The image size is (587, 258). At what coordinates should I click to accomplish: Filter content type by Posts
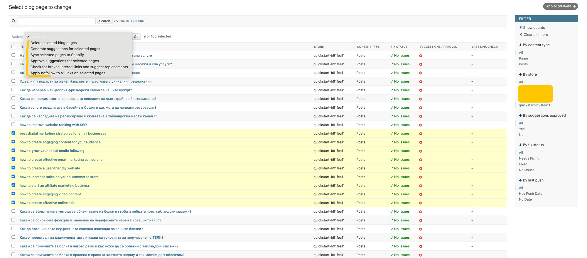click(x=523, y=64)
